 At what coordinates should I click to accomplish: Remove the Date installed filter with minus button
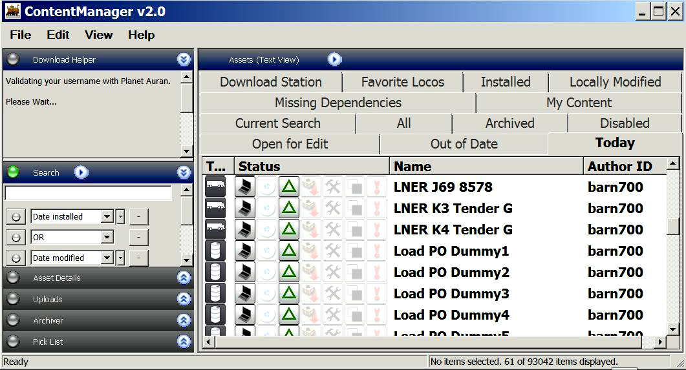(138, 217)
